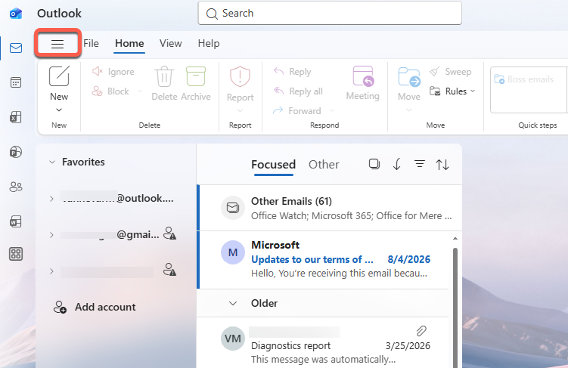Expand the @outlook account folder tree
Viewport: 568px width, 368px height.
(51, 199)
